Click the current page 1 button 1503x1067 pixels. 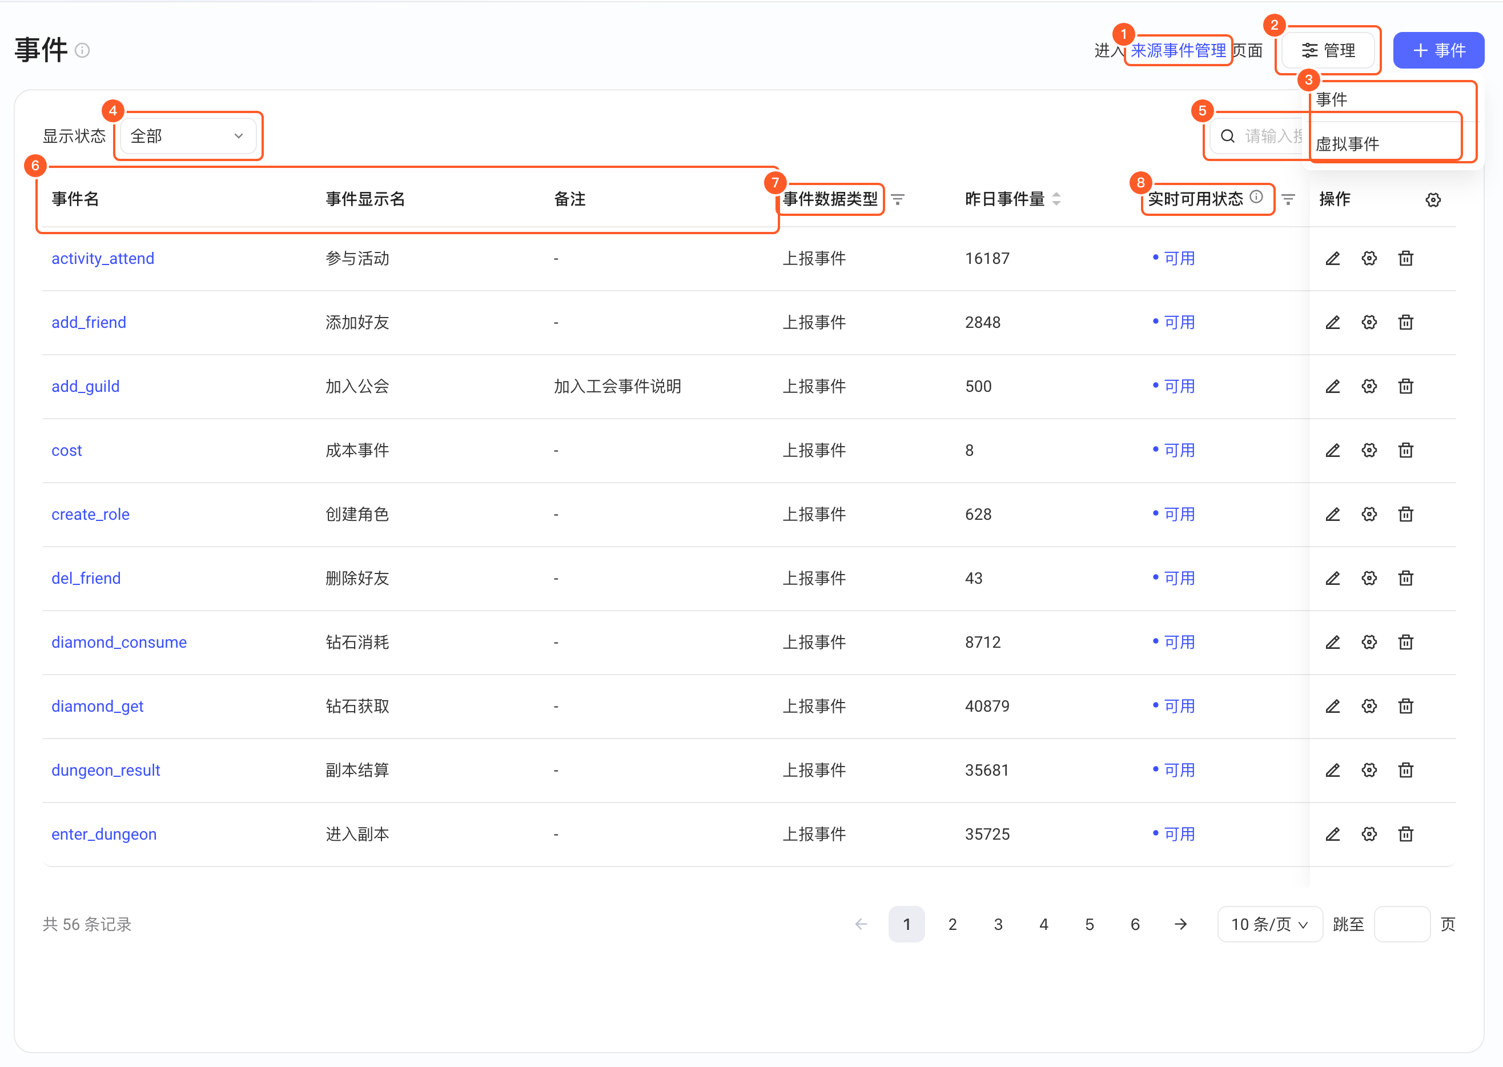(906, 924)
